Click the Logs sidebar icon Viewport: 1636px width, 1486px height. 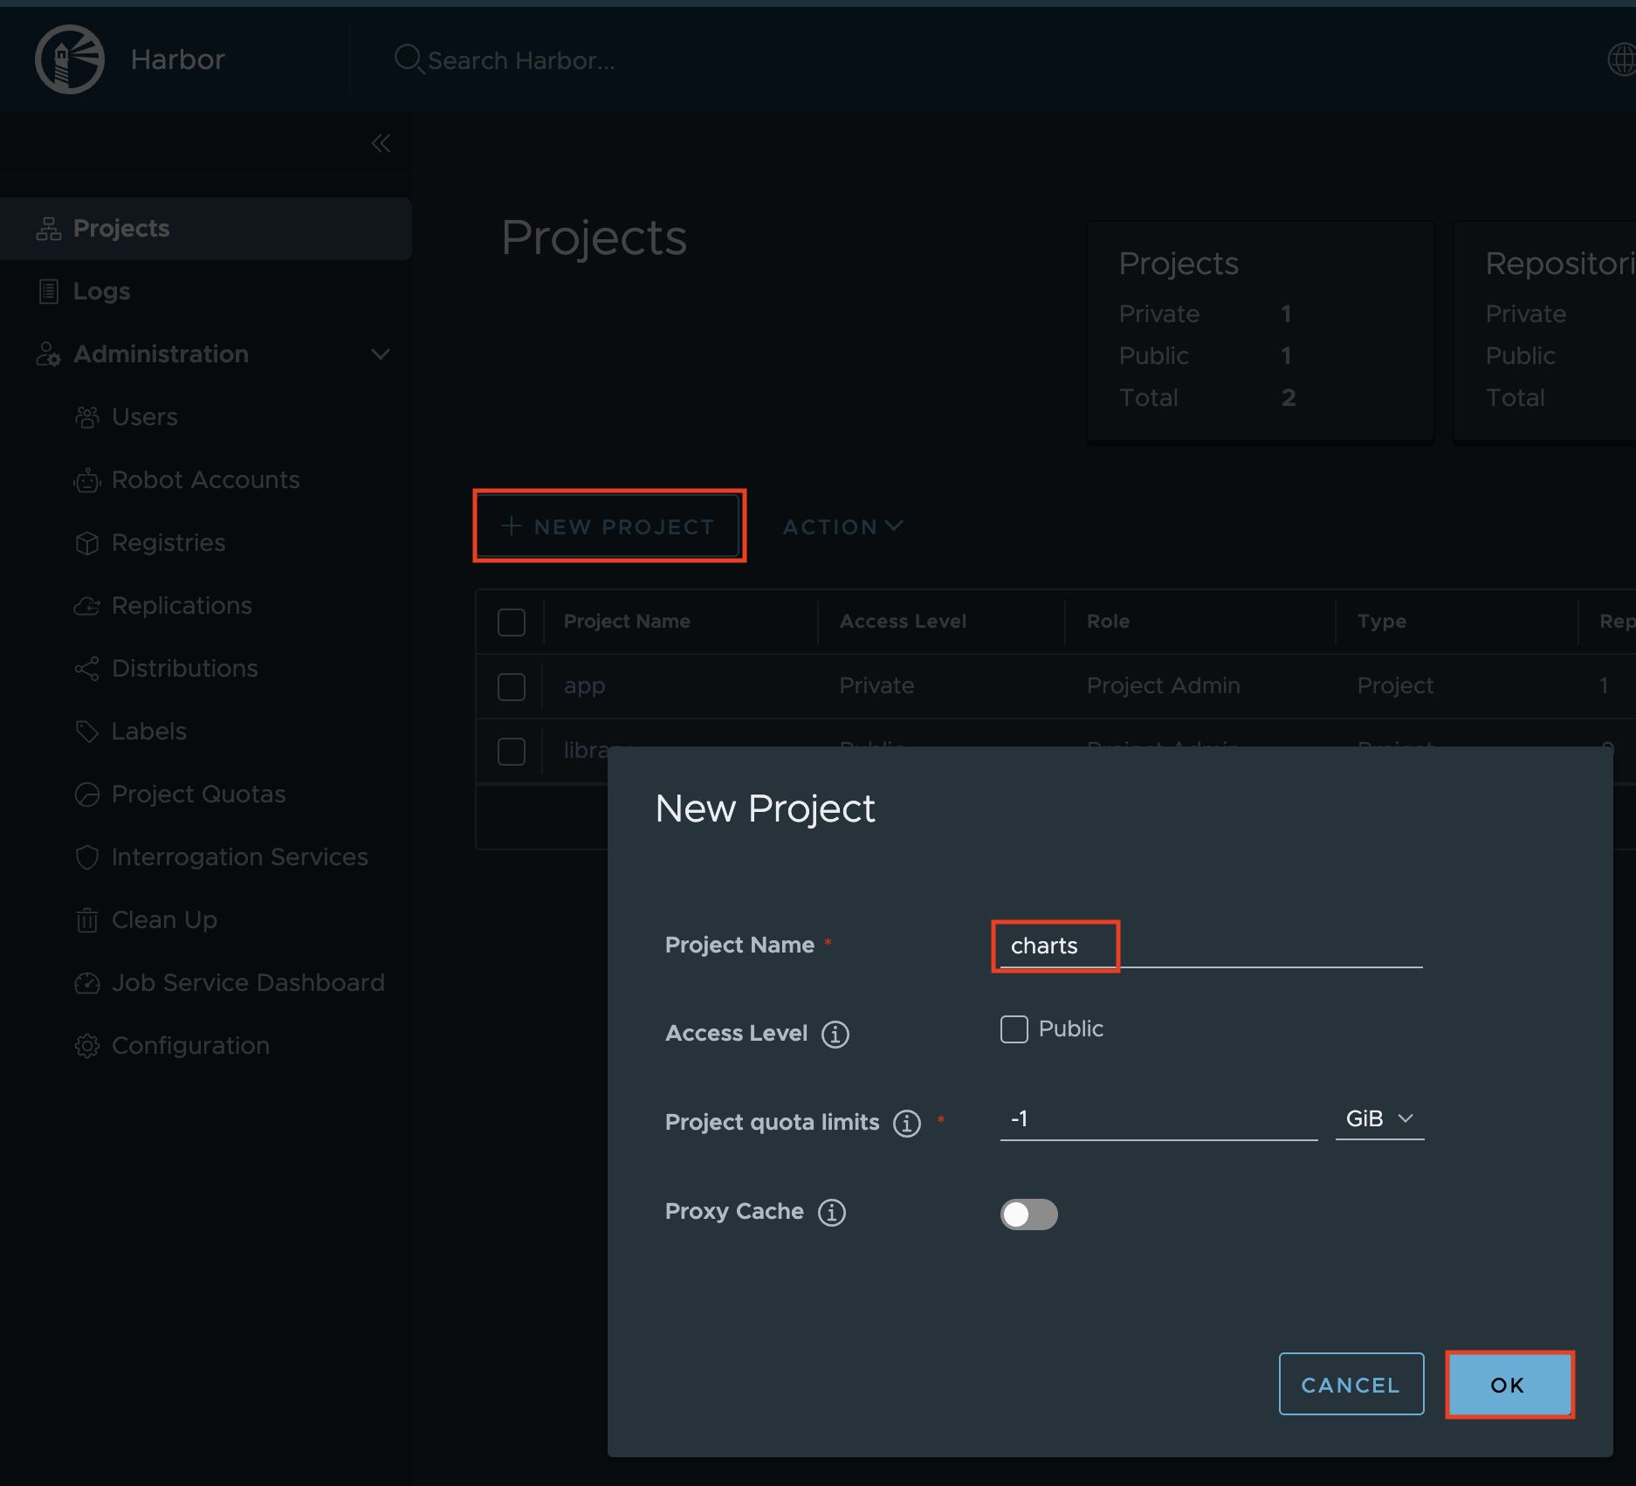(x=49, y=292)
